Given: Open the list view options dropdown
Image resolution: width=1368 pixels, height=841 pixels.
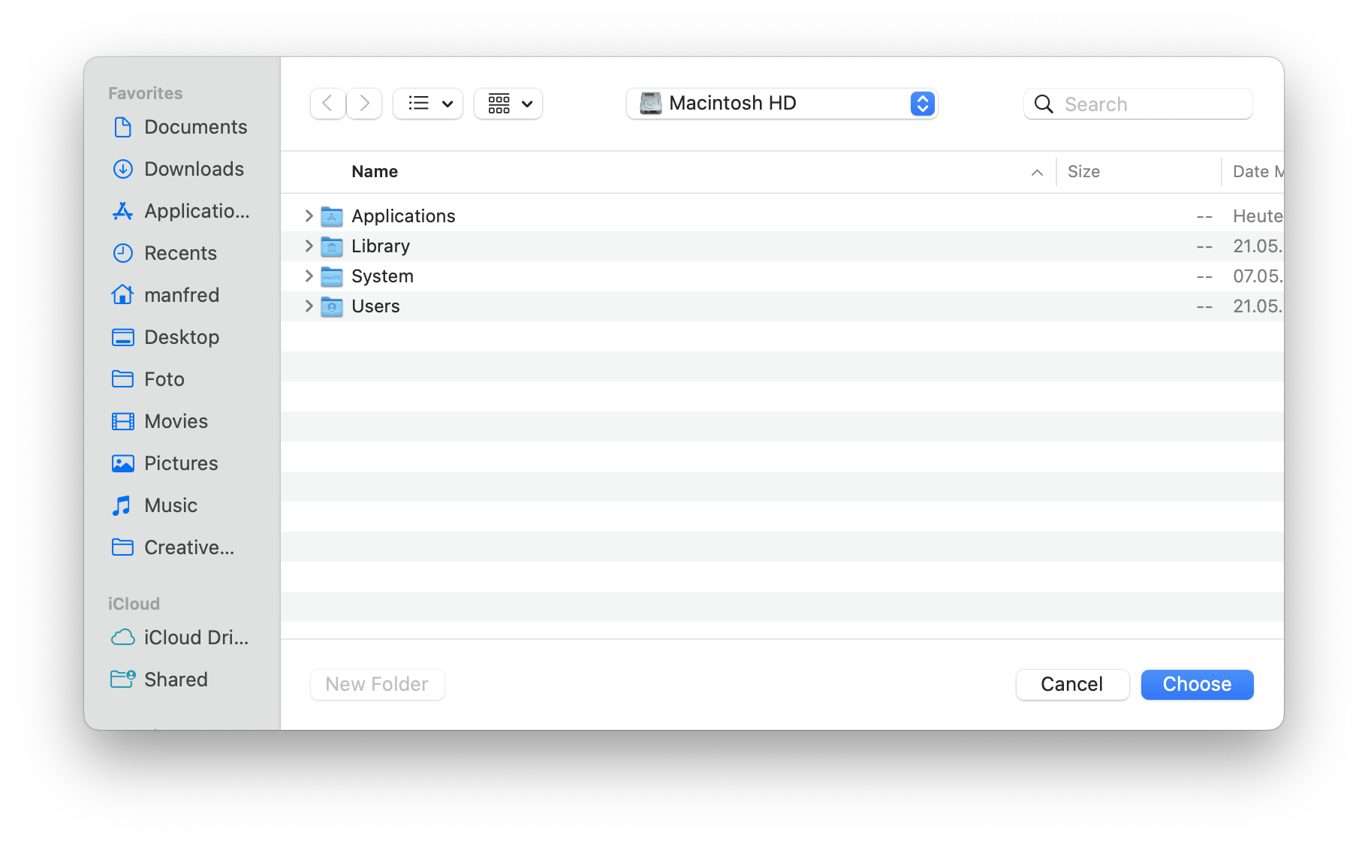Looking at the screenshot, I should coord(428,104).
